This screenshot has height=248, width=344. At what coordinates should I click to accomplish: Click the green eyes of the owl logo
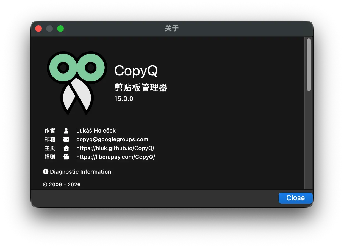(77, 67)
